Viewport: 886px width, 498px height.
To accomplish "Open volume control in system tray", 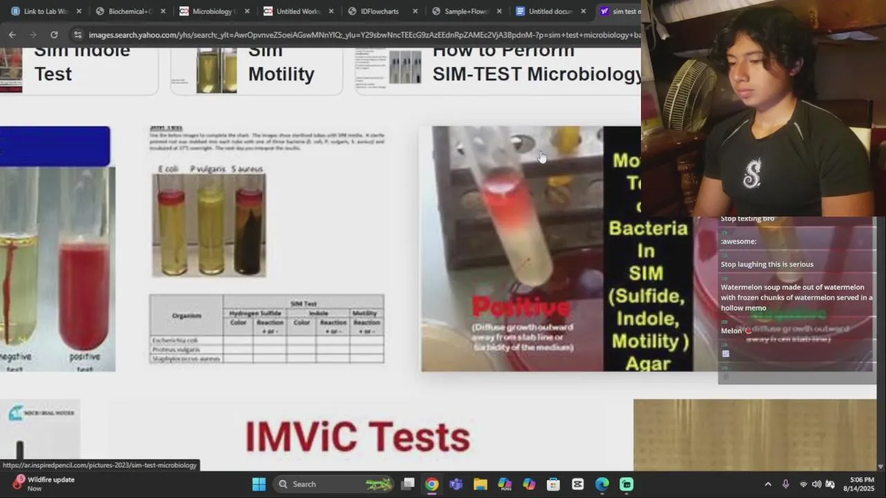I will point(817,484).
